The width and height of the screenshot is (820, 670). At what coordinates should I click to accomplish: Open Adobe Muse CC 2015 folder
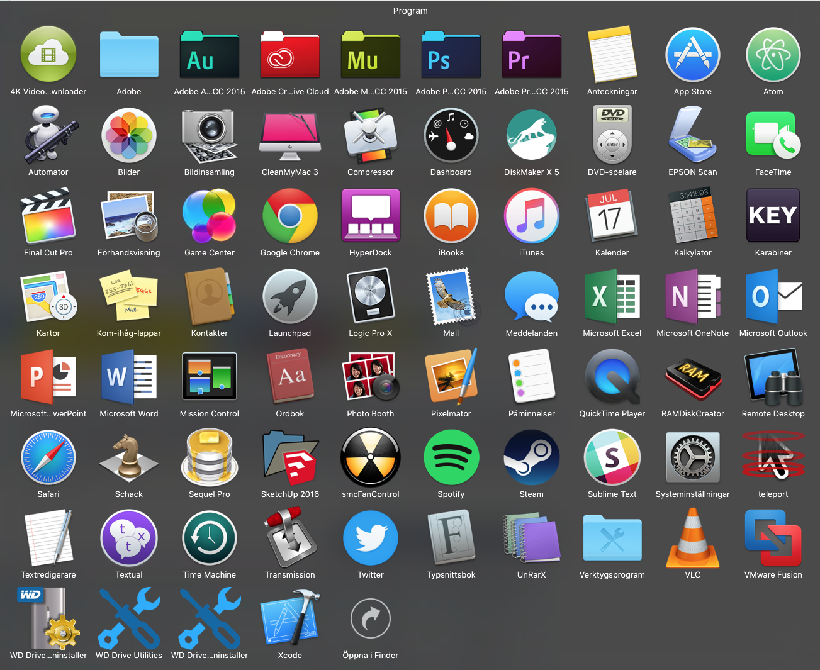pos(371,54)
